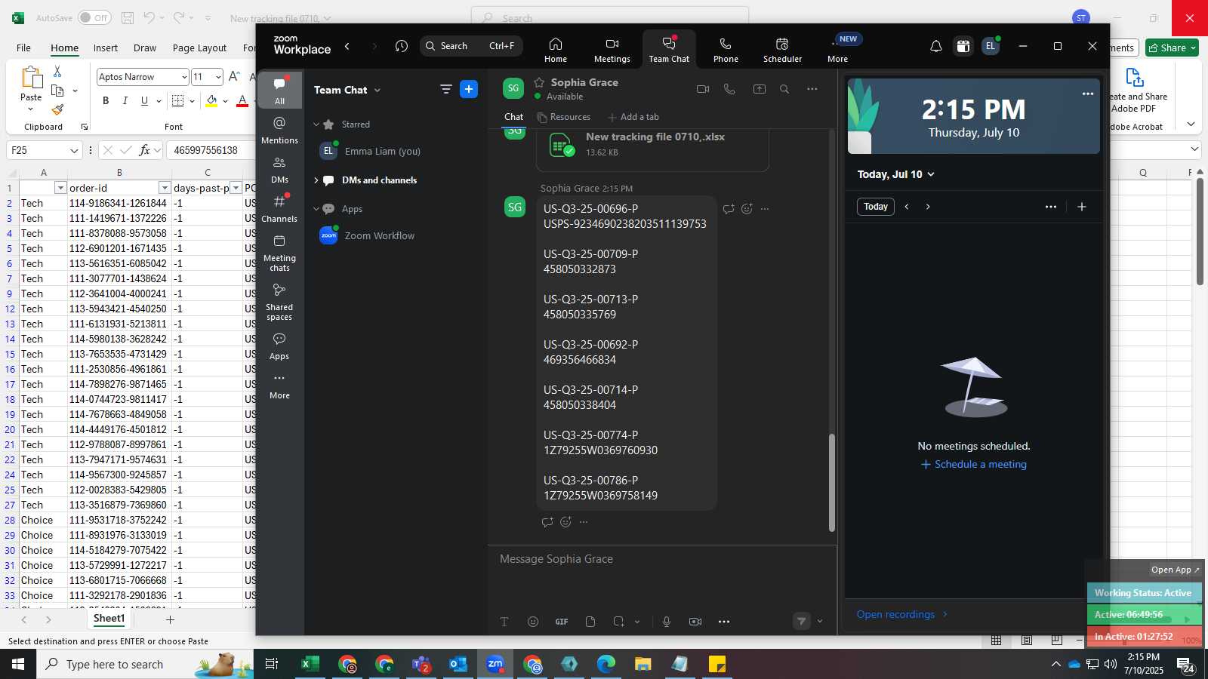Viewport: 1208px width, 679px height.
Task: Click the Zoom history clock icon
Action: (x=402, y=46)
